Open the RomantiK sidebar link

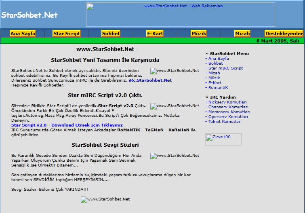(x=218, y=88)
